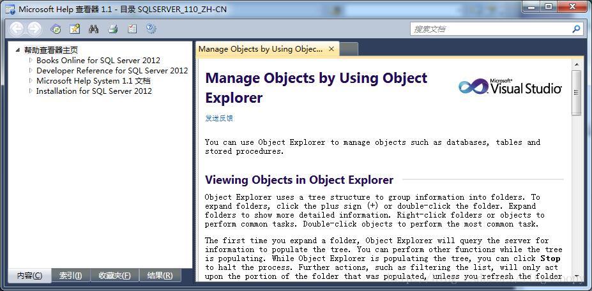Switch to the 收藏夹(F) tab
Image resolution: width=592 pixels, height=291 pixels.
(x=115, y=276)
